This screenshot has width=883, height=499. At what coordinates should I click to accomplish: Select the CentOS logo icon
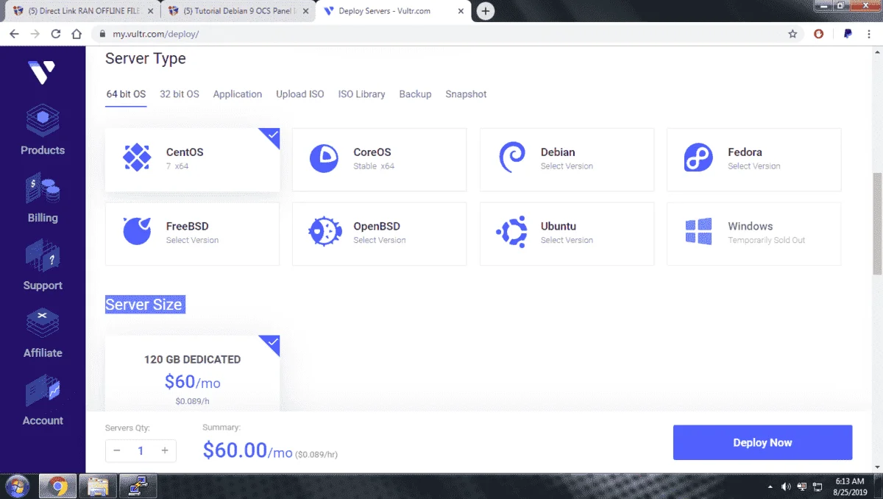pyautogui.click(x=137, y=158)
